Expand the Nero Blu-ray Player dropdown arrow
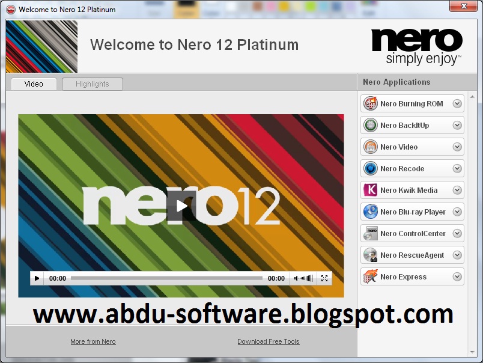483x363 pixels. 457,212
